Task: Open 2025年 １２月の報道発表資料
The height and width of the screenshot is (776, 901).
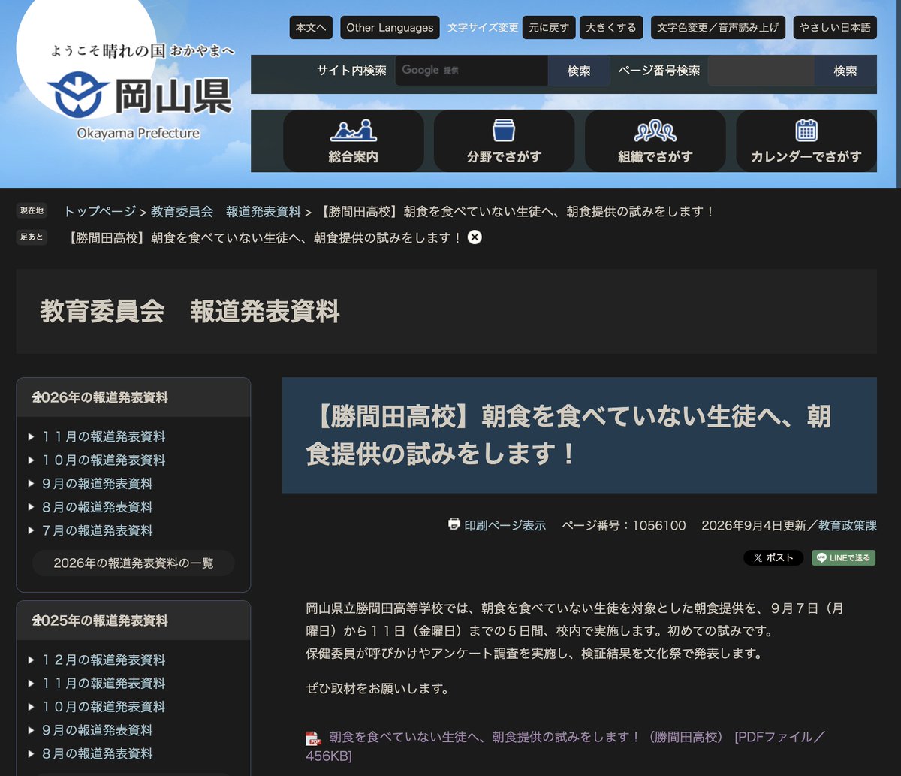Action: click(x=104, y=660)
